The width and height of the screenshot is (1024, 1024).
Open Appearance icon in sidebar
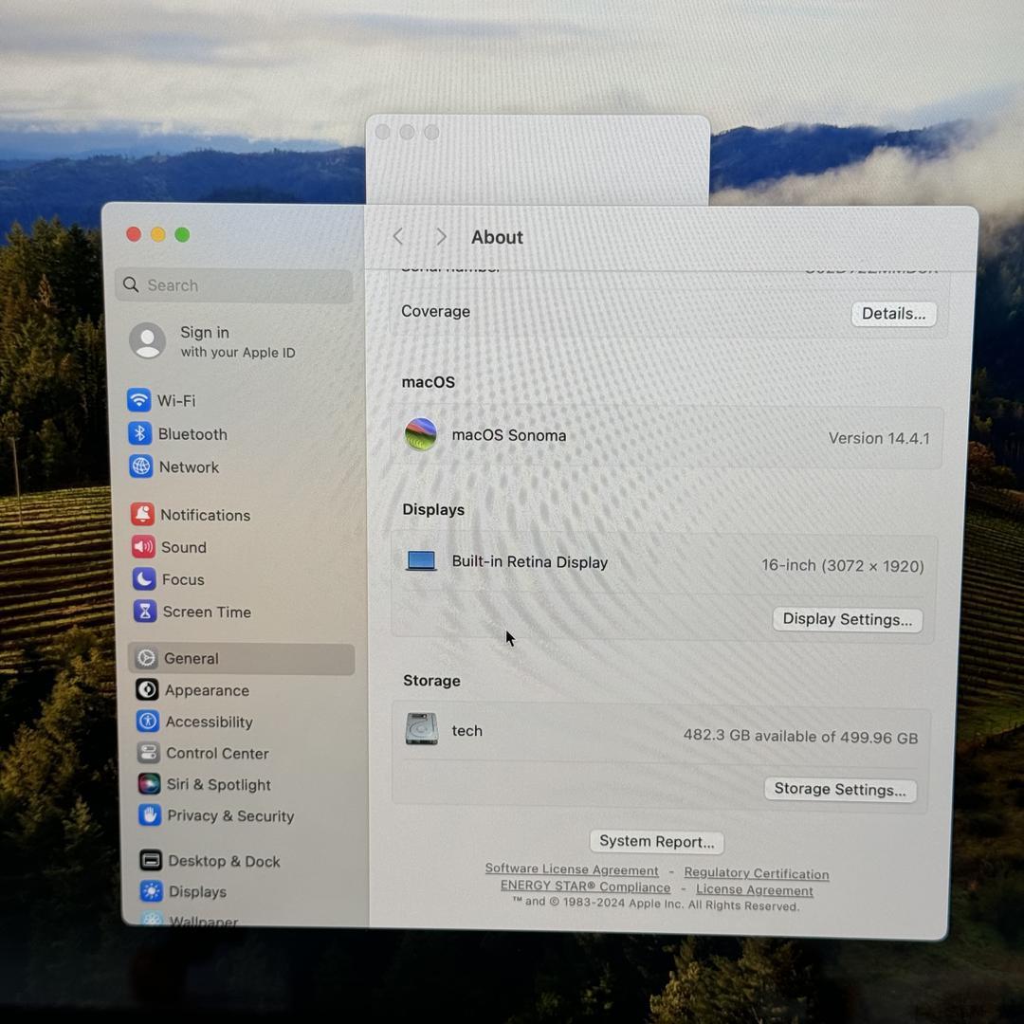pos(147,689)
